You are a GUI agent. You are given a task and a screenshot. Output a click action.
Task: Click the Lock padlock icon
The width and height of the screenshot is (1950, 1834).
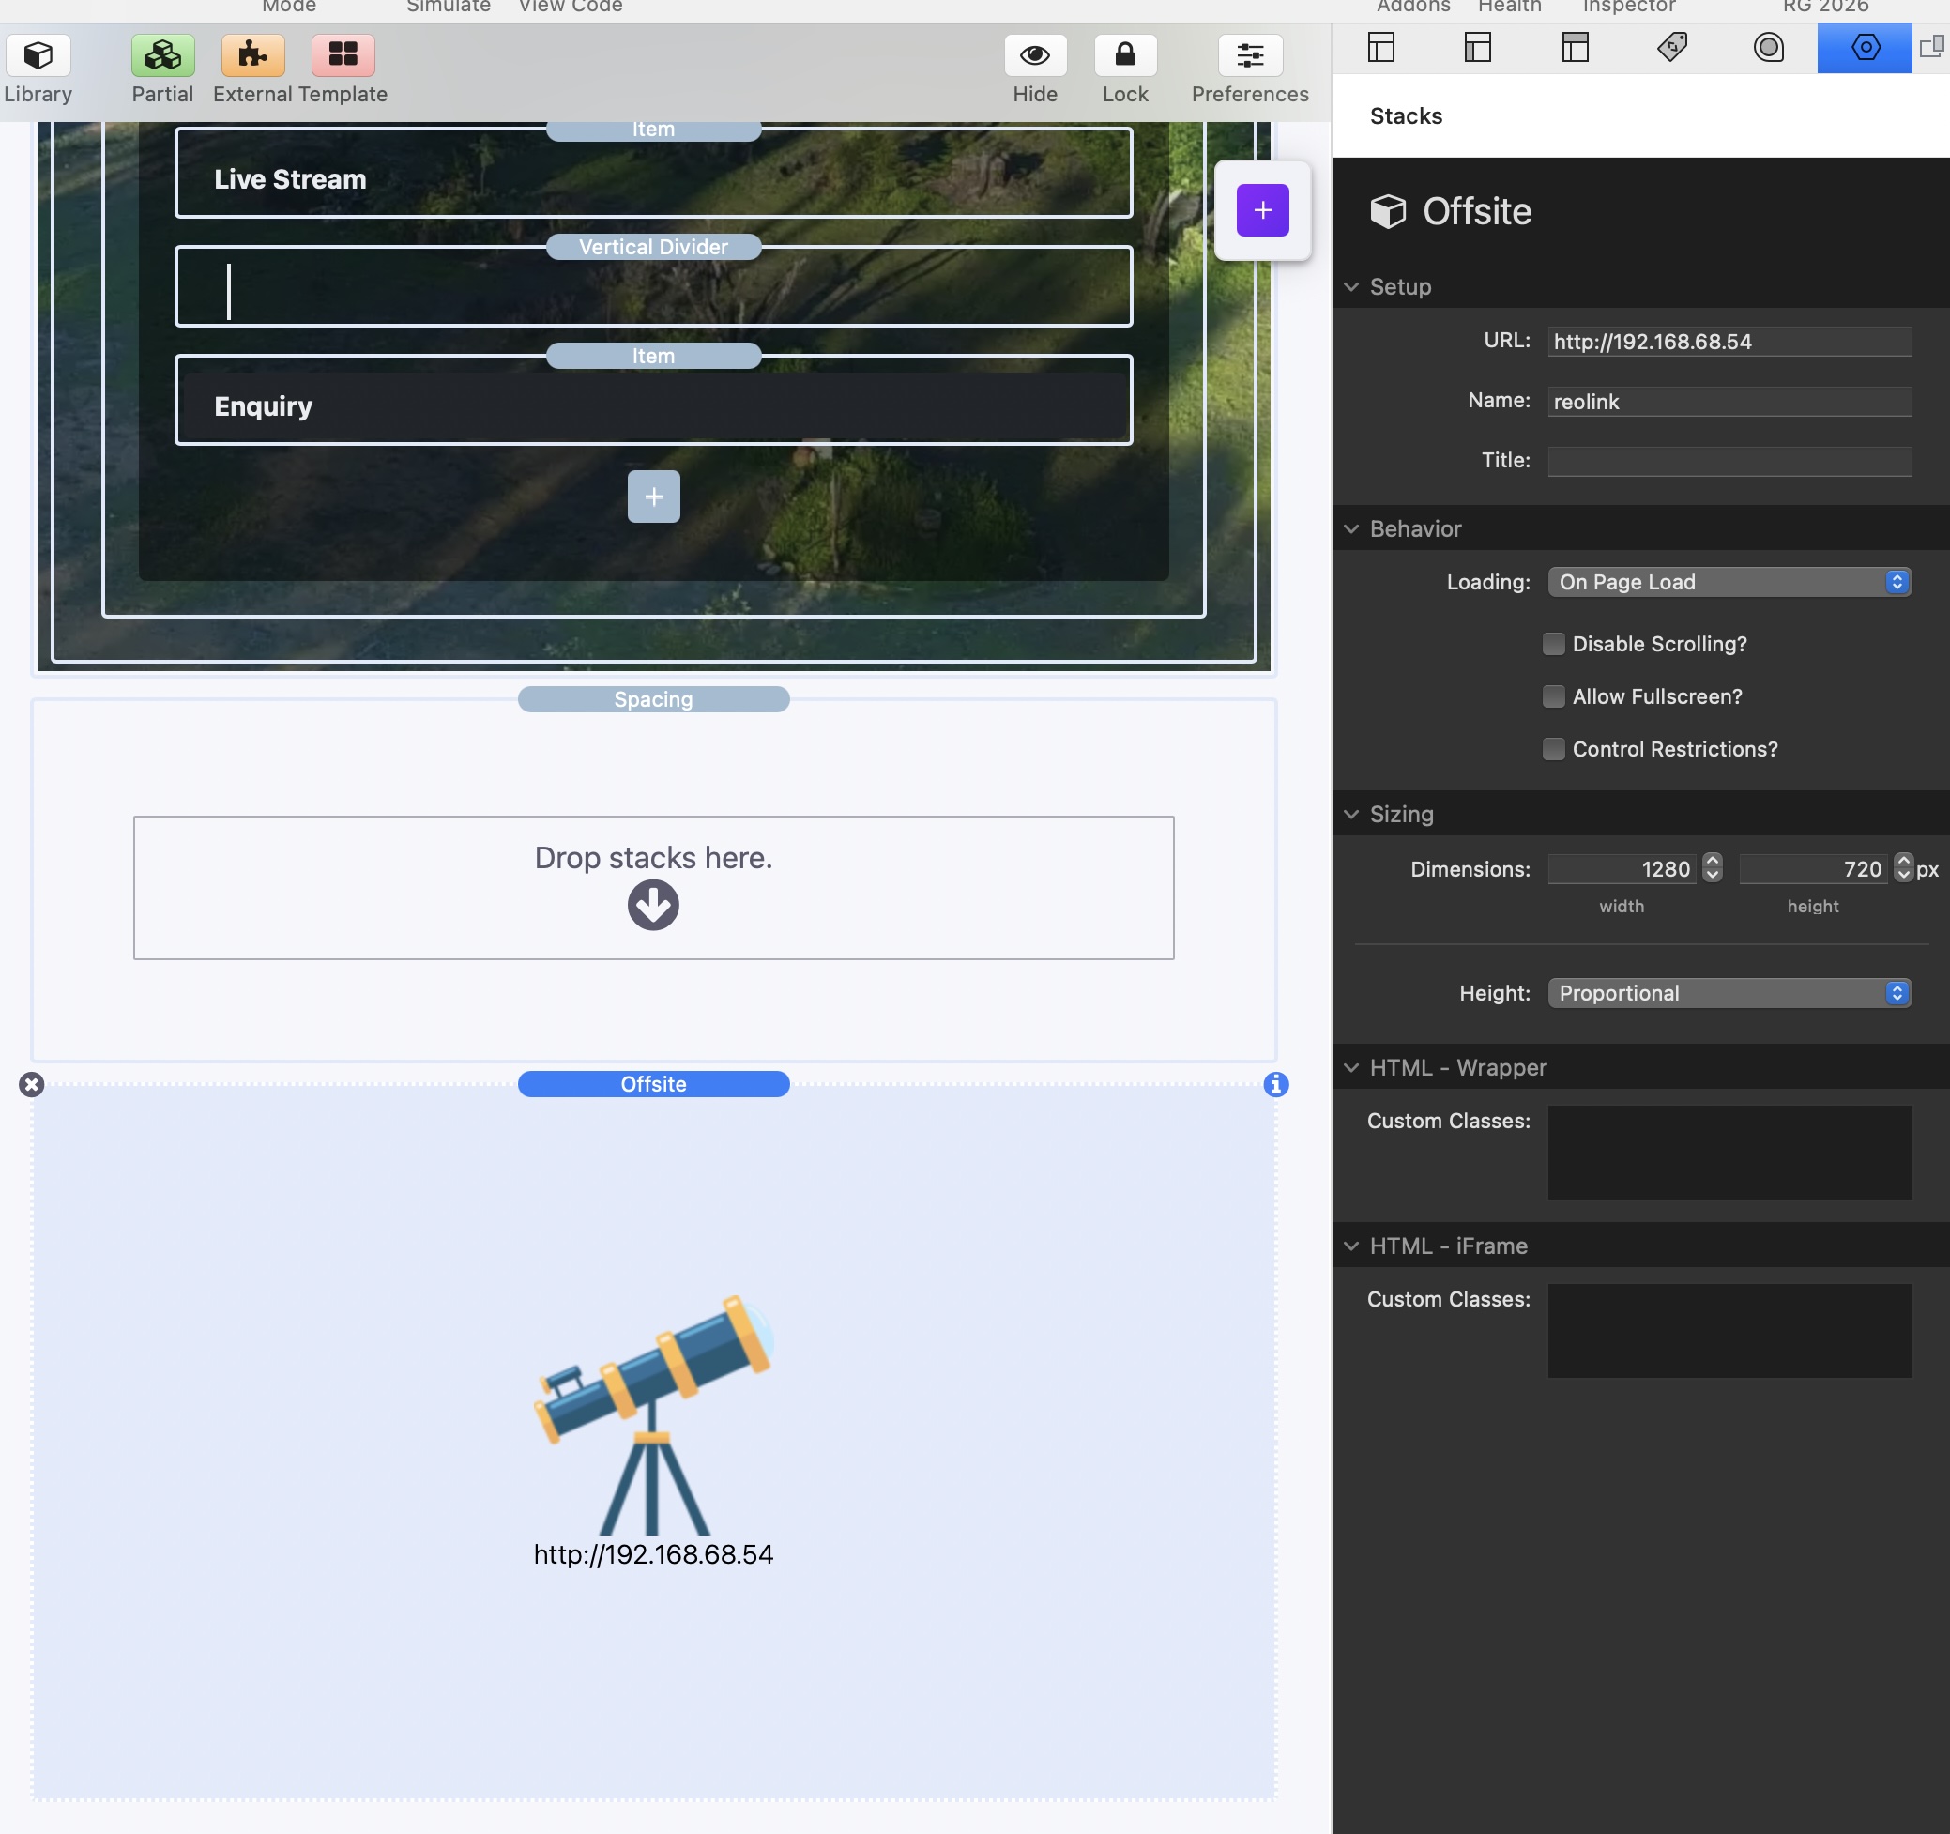1124,55
